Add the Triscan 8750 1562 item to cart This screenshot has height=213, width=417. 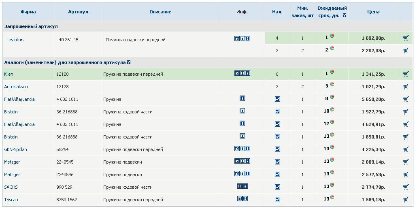click(406, 200)
